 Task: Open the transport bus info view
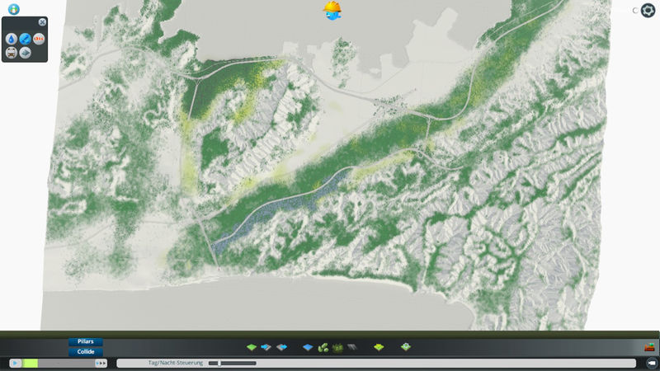coord(12,52)
